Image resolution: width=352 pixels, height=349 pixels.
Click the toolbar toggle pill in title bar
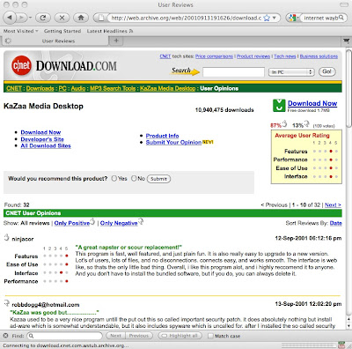[x=344, y=4]
